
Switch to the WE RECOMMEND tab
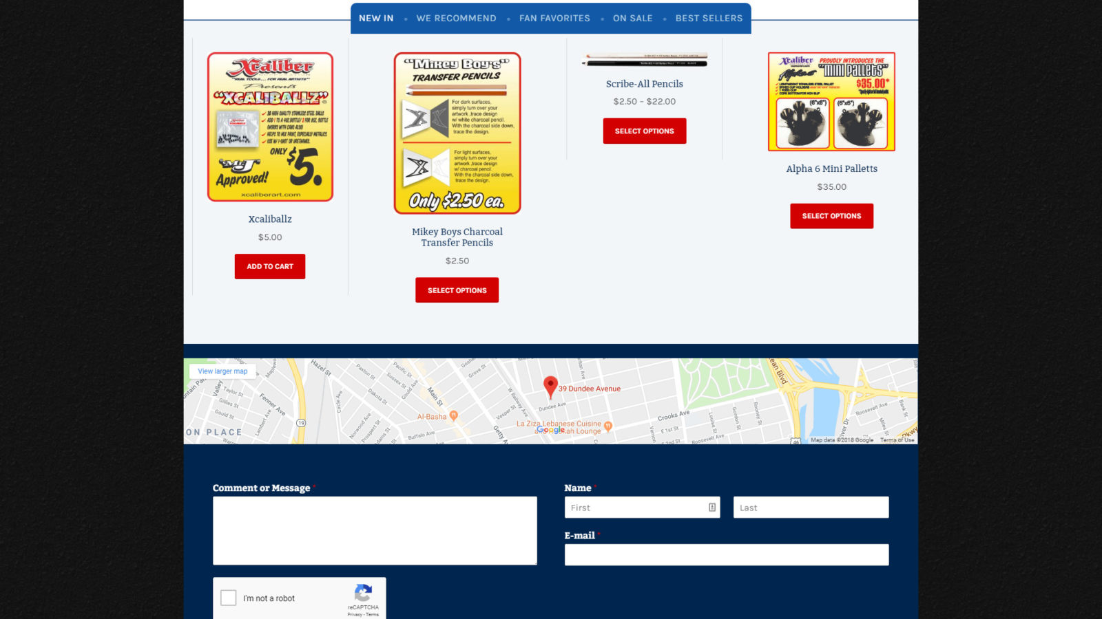click(456, 19)
